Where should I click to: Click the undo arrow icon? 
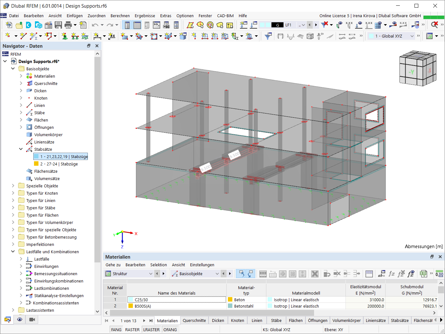pyautogui.click(x=95, y=25)
